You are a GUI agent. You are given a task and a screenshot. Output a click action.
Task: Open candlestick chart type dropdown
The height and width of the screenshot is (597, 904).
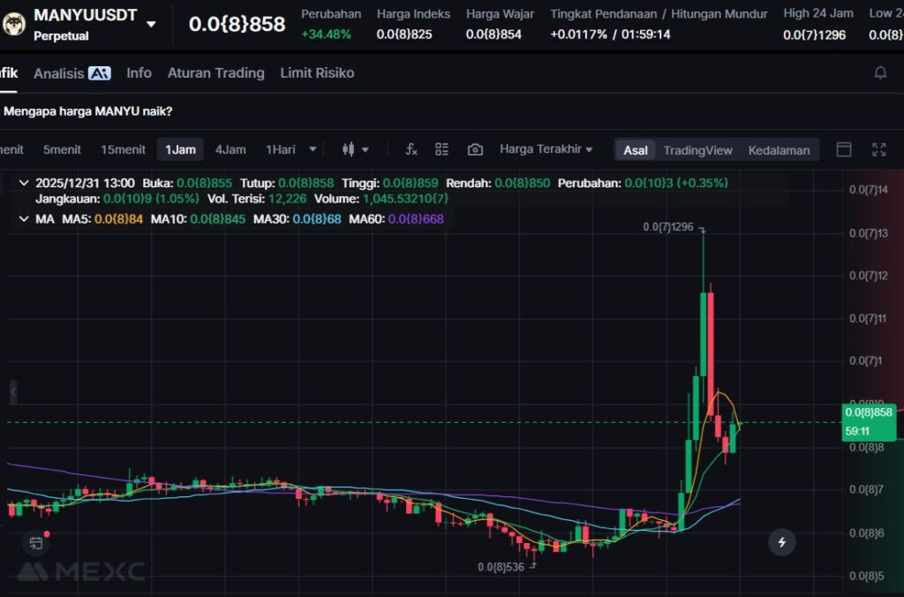pos(355,149)
